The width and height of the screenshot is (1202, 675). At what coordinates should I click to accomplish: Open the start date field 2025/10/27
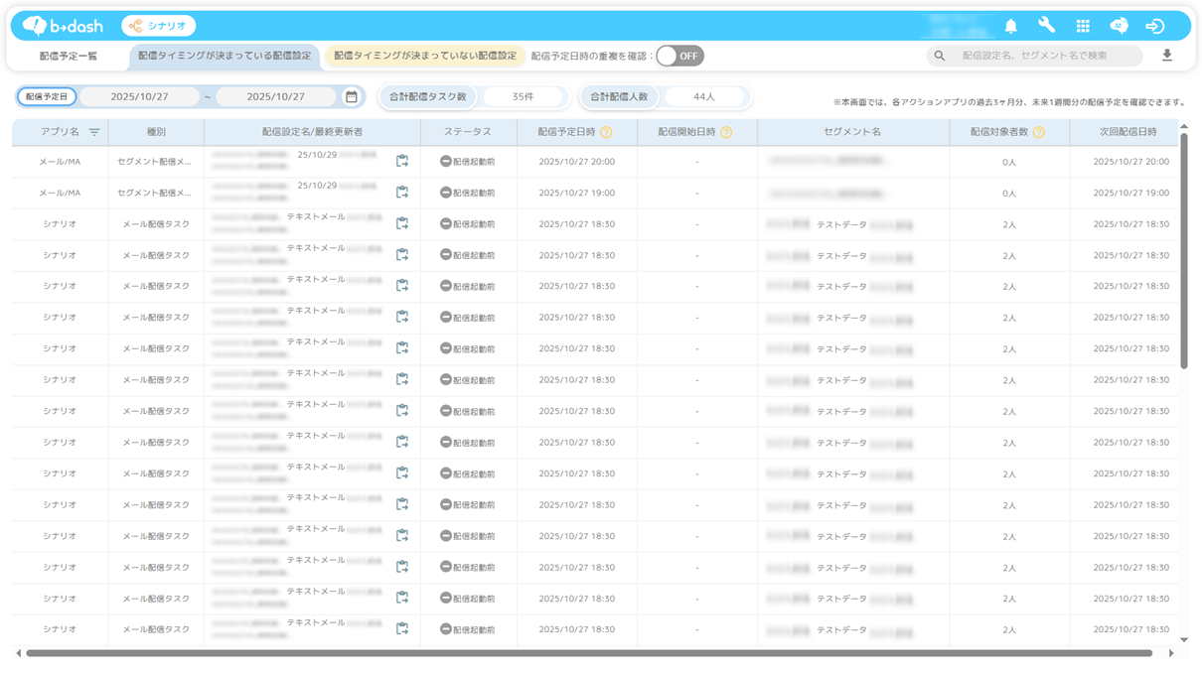pos(139,96)
